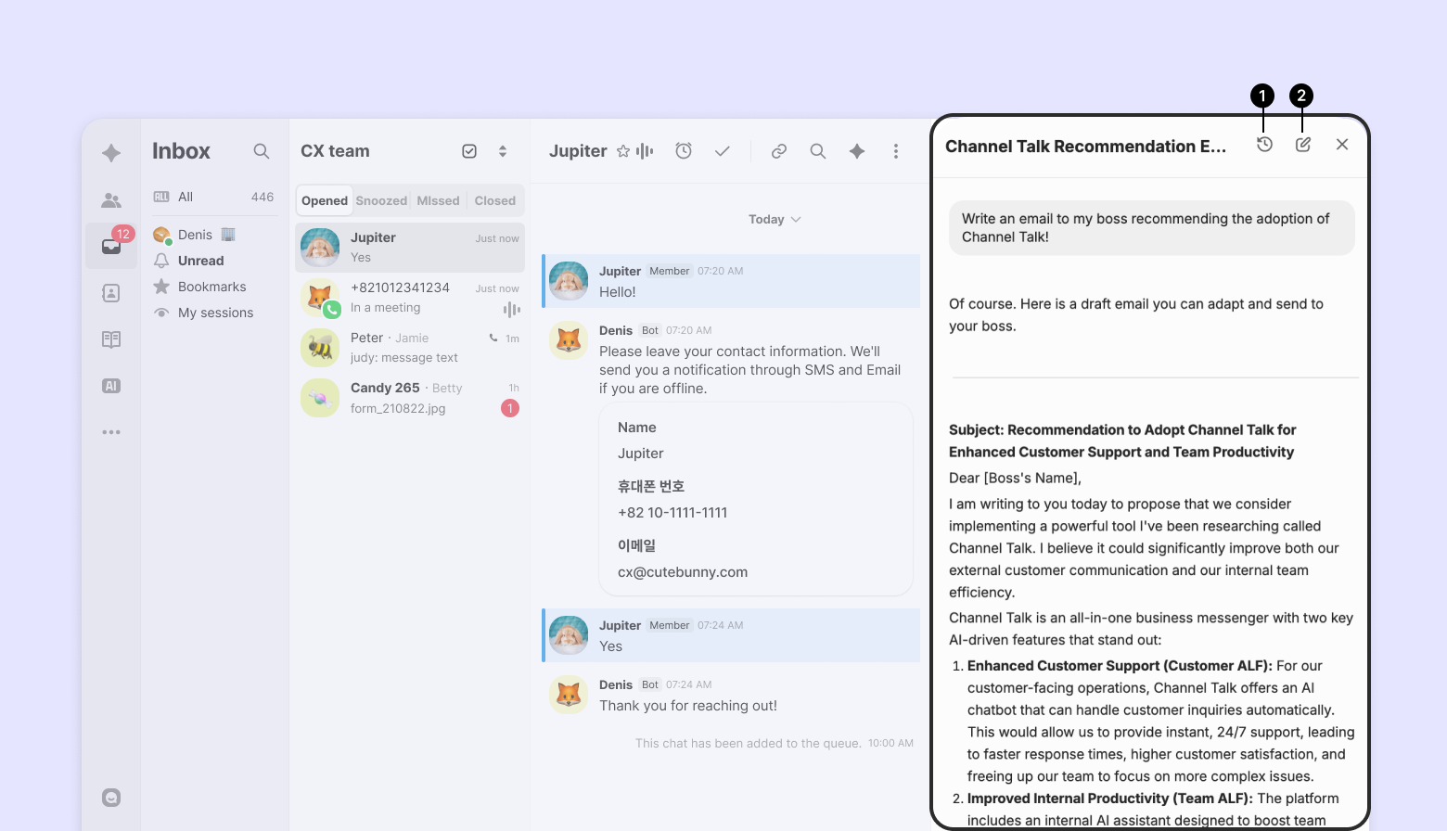The width and height of the screenshot is (1447, 831).
Task: Click the email Subject line in ALF reply
Action: (x=1122, y=441)
